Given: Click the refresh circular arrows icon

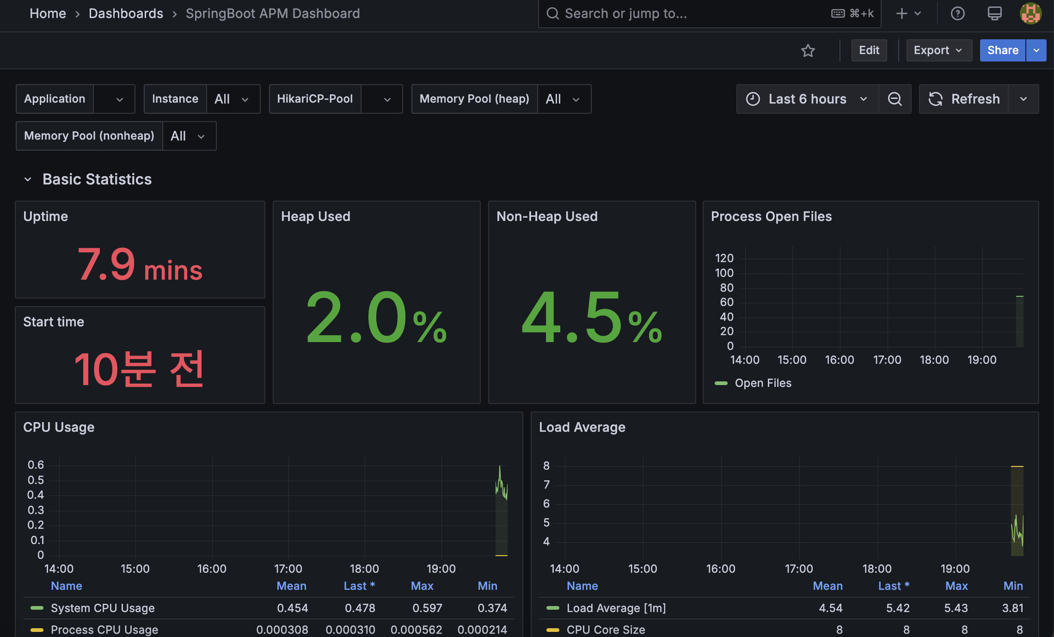Looking at the screenshot, I should [x=936, y=99].
